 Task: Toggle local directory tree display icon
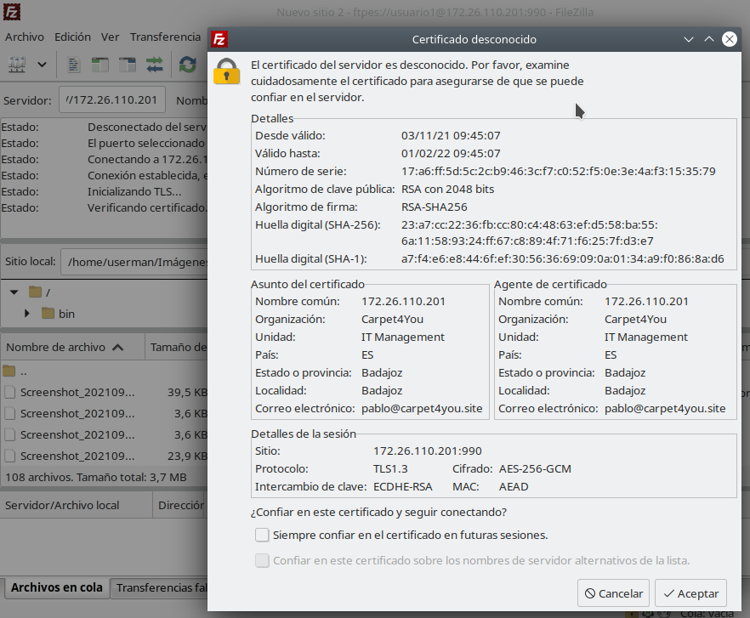click(x=100, y=64)
